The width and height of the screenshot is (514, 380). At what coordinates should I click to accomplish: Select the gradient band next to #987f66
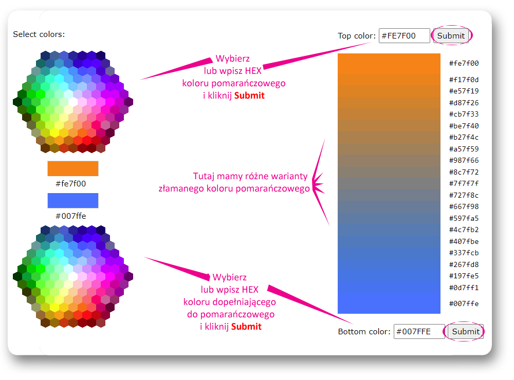tap(389, 160)
